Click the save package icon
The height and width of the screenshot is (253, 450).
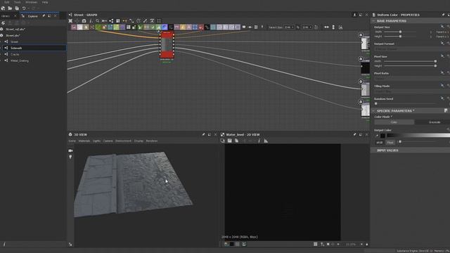(x=17, y=8)
